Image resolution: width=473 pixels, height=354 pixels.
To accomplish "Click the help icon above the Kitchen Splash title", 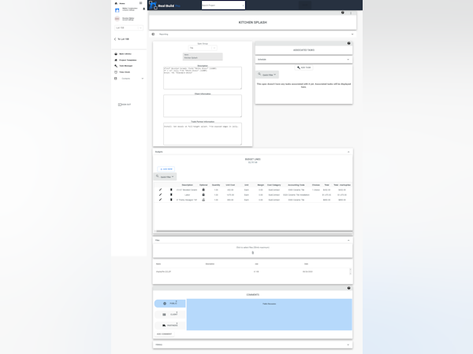I will [343, 13].
